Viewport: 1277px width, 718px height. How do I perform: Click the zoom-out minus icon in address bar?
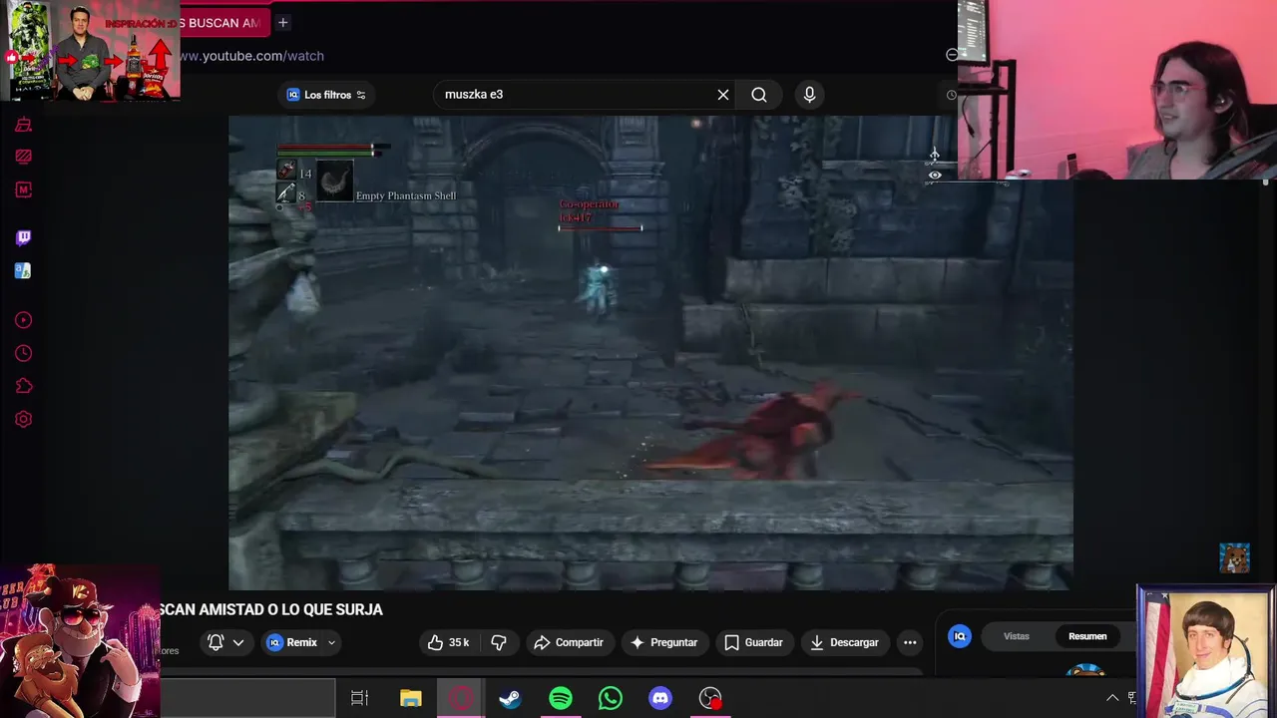click(952, 55)
